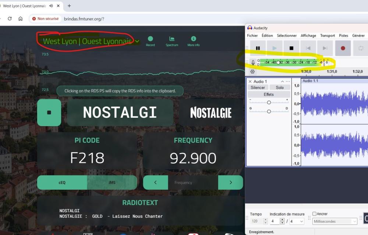
Task: Click the radiotext Laissez Nous Chanter line
Action: [x=111, y=216]
